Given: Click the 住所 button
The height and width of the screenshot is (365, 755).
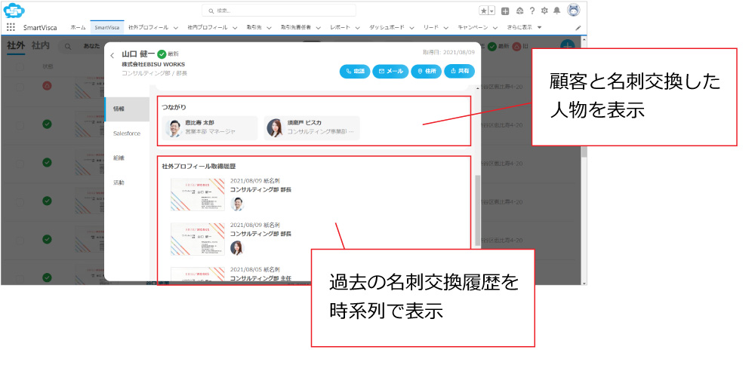Looking at the screenshot, I should [x=427, y=71].
